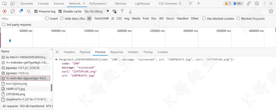Viewport: 276px width, 110px height.
Task: Switch to the Performance tab
Action: (98, 3)
